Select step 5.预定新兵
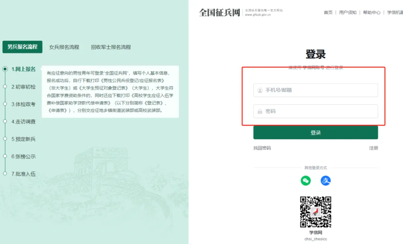The height and width of the screenshot is (244, 403). coord(24,139)
